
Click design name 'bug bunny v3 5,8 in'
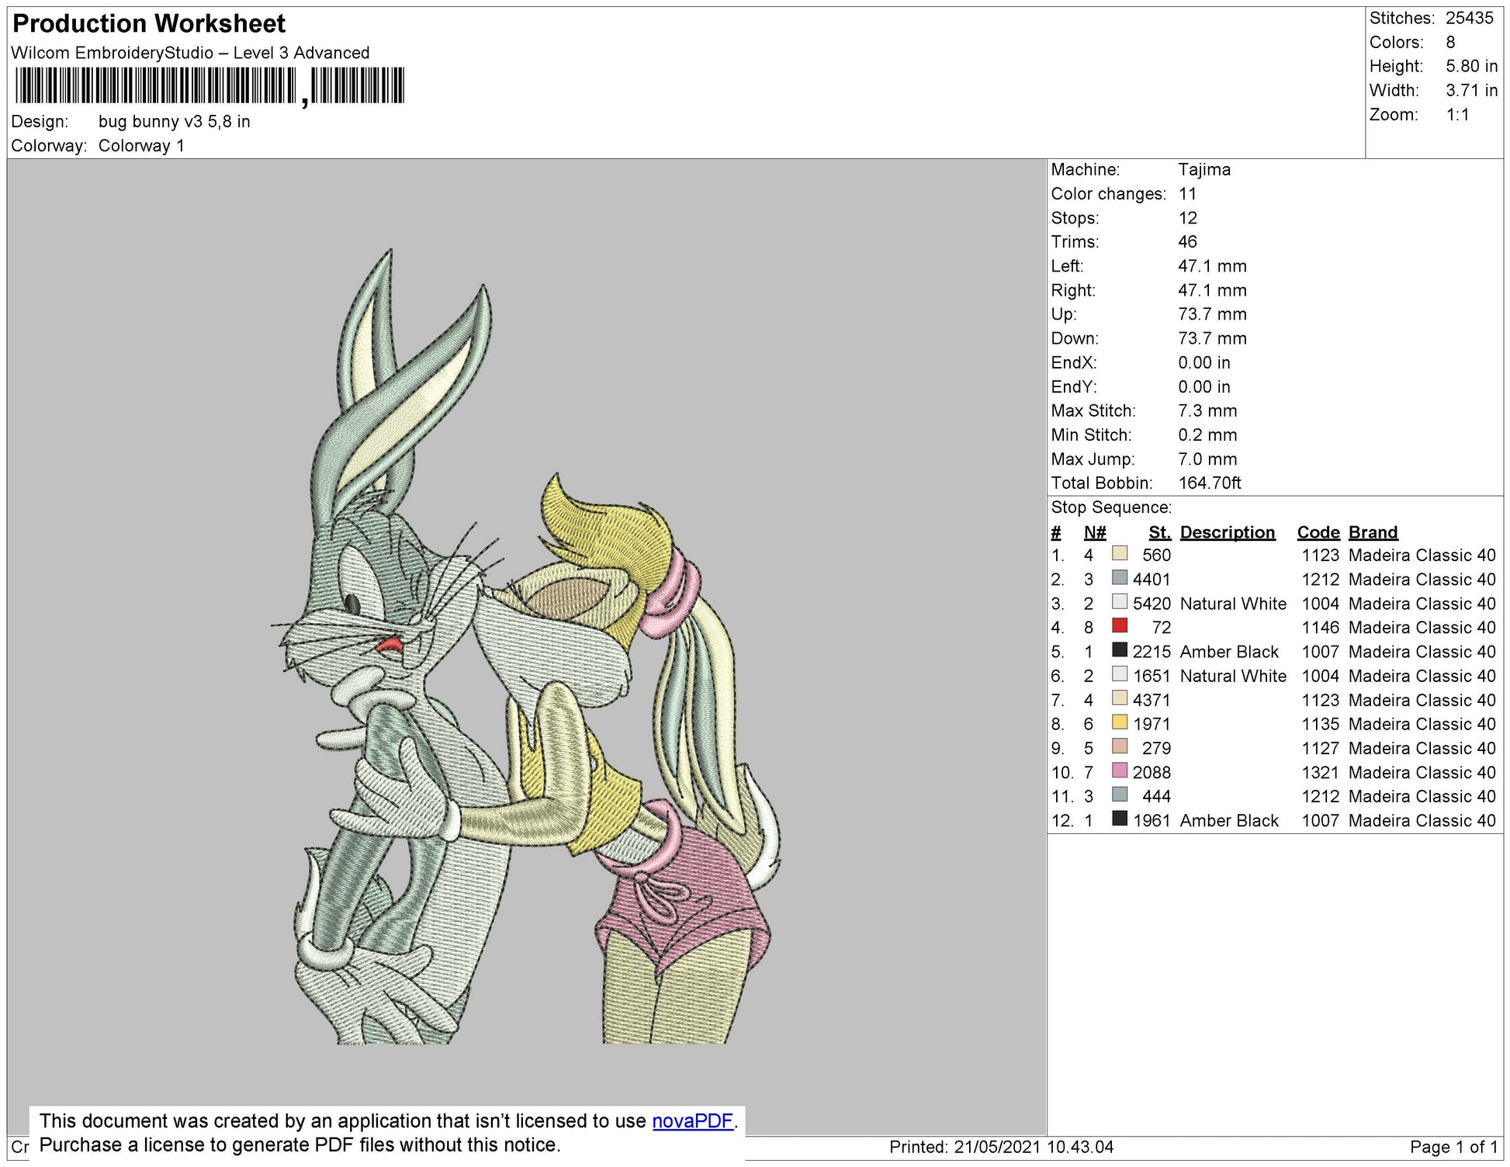(x=174, y=122)
